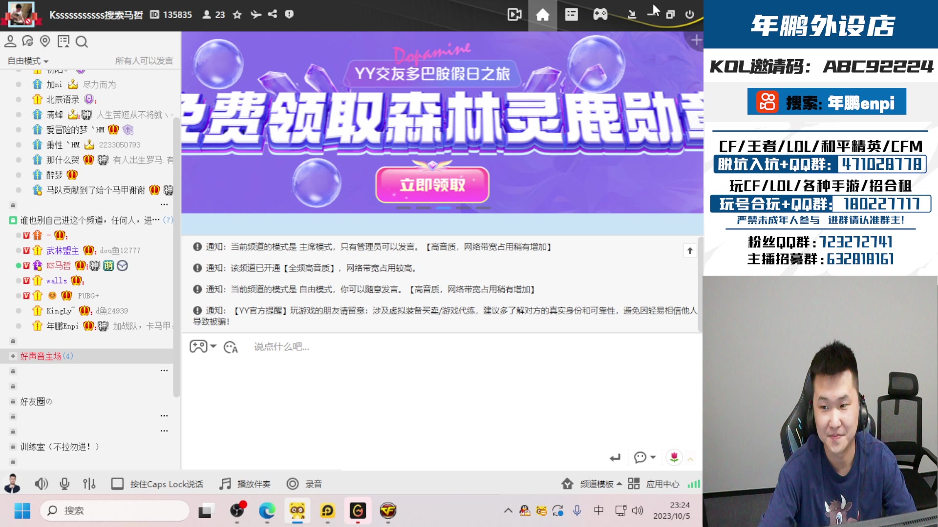The width and height of the screenshot is (938, 527).
Task: Open the home page icon in top bar
Action: pos(542,15)
